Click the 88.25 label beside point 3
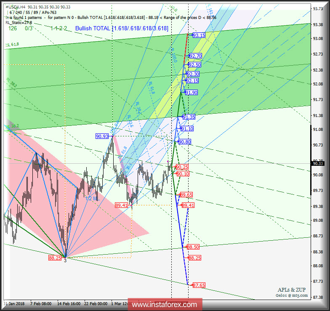This screenshot has height=311, width=330. click(x=55, y=258)
